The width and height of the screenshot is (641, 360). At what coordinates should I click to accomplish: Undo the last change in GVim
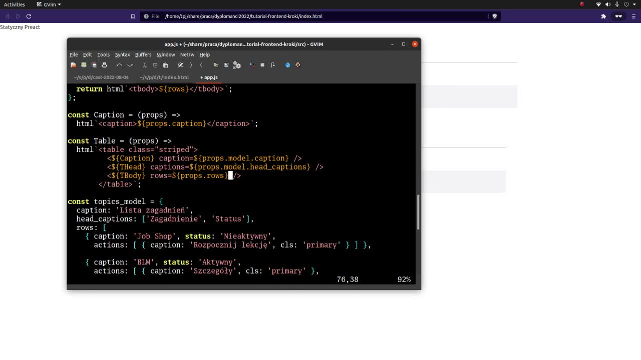click(x=119, y=65)
